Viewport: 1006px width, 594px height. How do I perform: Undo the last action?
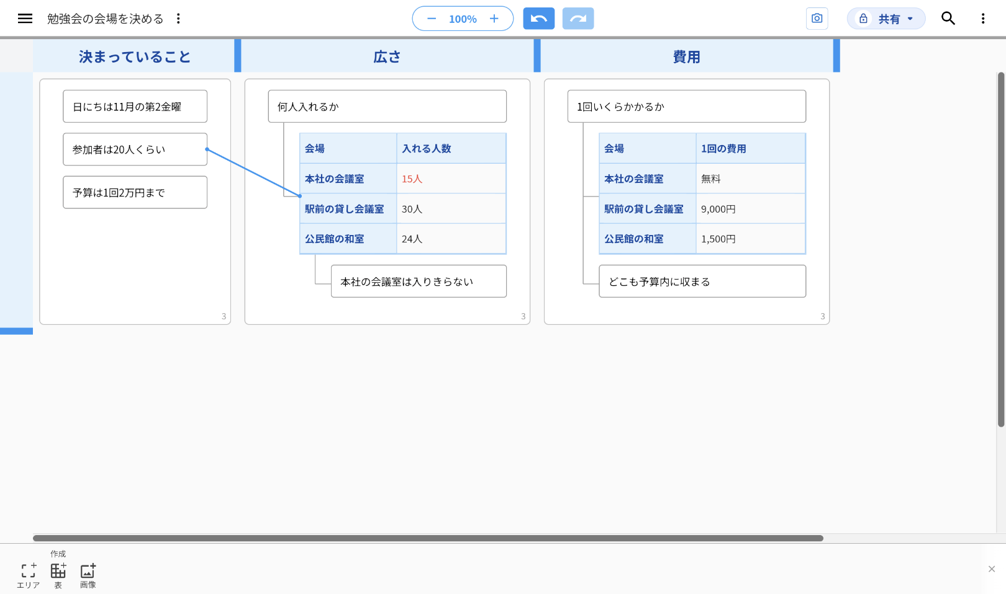coord(538,19)
